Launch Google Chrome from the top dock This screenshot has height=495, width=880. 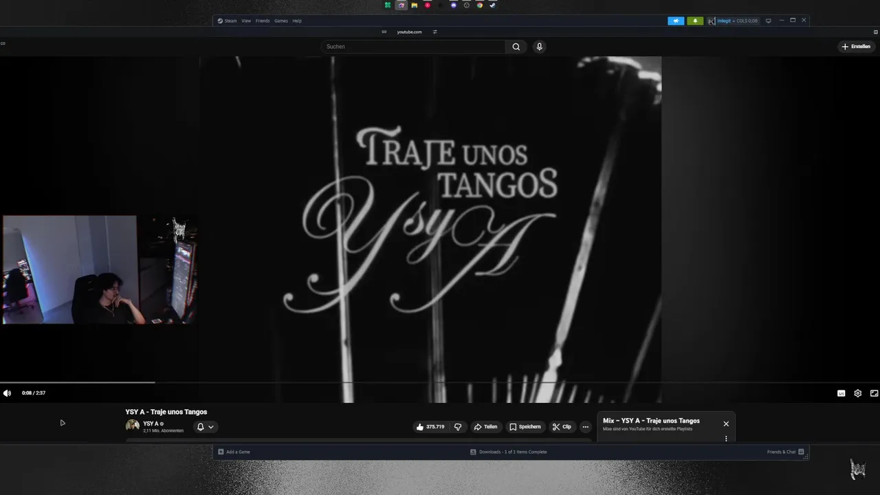[480, 5]
